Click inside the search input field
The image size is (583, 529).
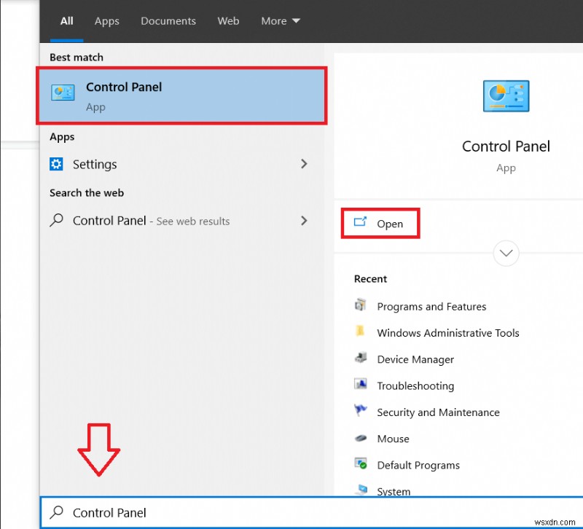(182, 512)
